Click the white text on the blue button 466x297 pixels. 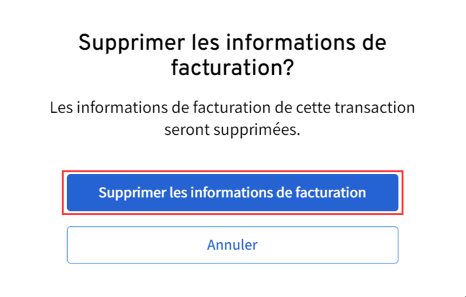[x=232, y=193]
